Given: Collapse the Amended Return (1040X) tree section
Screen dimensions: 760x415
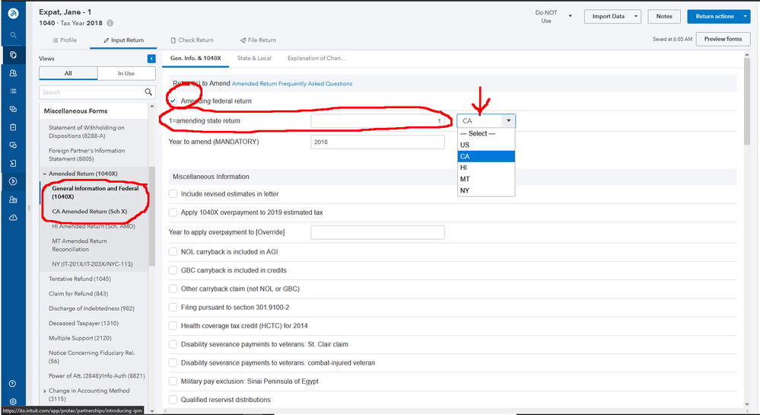Looking at the screenshot, I should pos(45,174).
